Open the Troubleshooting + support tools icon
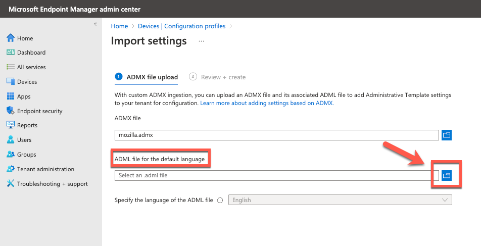This screenshot has width=481, height=246. 11,183
